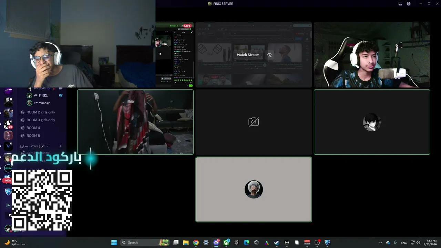Click the pop-out icon beside Watch Stream
This screenshot has height=248, width=441.
(x=269, y=55)
